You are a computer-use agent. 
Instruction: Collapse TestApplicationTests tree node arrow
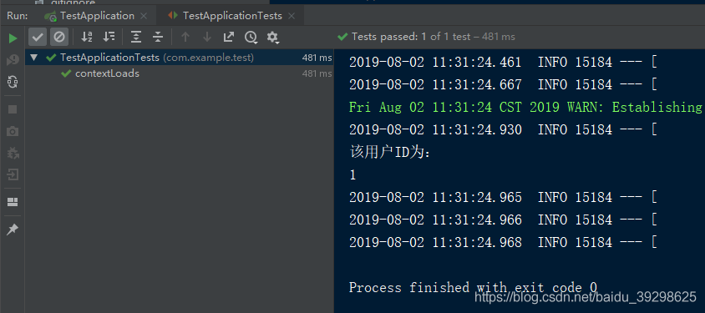(x=34, y=58)
